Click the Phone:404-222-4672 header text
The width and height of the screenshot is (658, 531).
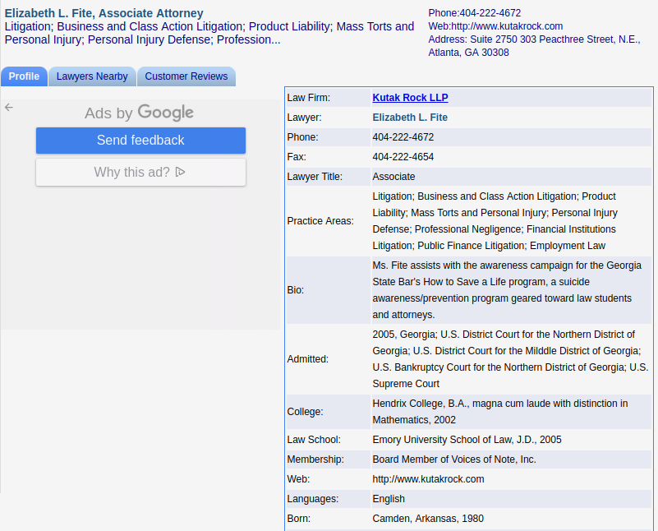click(475, 13)
